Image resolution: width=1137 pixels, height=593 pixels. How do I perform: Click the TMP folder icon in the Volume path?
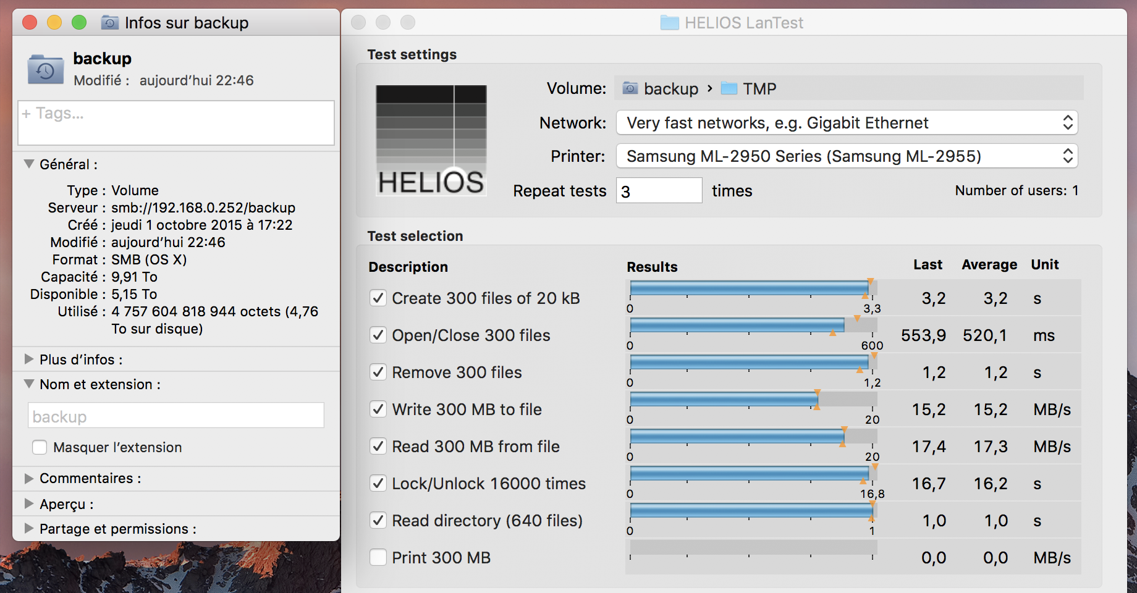pyautogui.click(x=729, y=88)
